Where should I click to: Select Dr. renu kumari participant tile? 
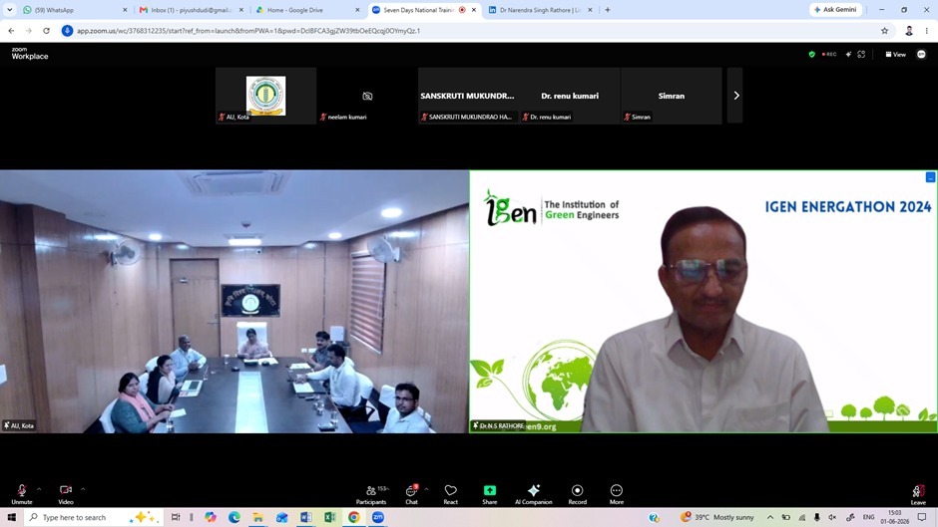[x=570, y=96]
